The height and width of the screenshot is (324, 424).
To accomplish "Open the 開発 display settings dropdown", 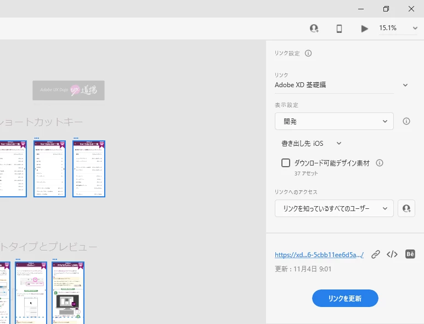I will tap(334, 121).
